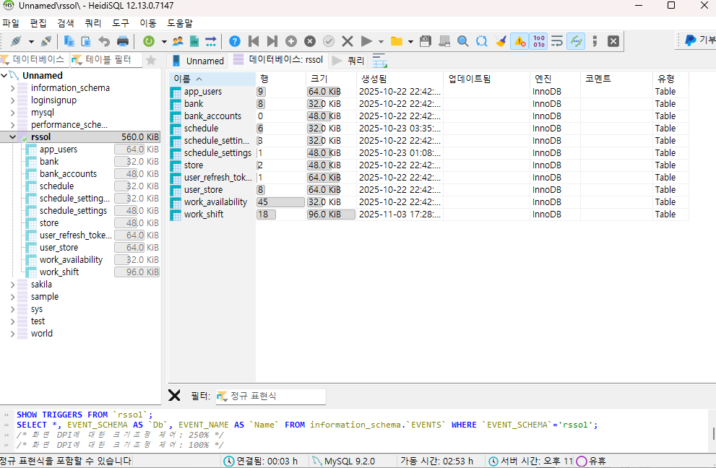Close the filter panel with X icon

(174, 395)
